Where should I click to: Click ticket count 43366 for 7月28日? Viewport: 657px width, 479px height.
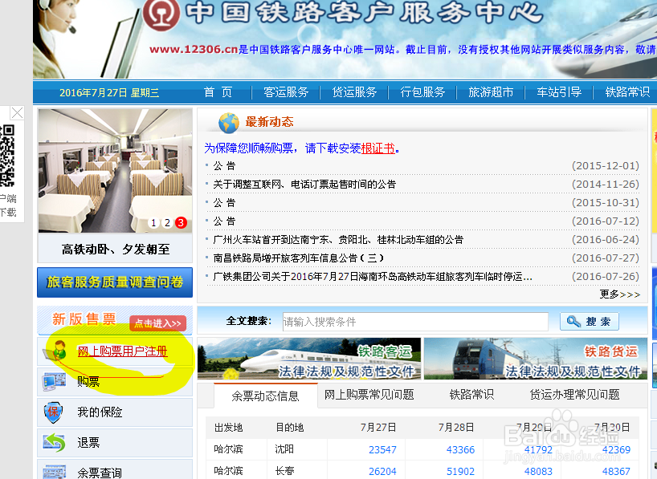point(460,449)
